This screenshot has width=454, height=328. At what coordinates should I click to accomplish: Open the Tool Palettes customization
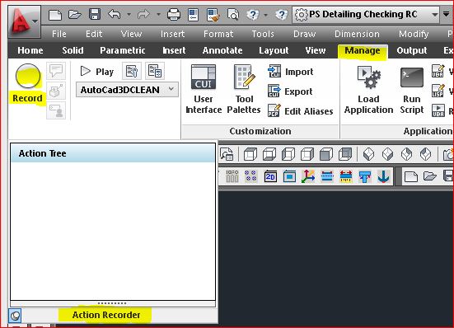point(244,89)
